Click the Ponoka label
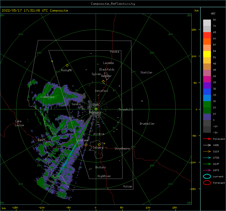 pyautogui.click(x=115, y=52)
